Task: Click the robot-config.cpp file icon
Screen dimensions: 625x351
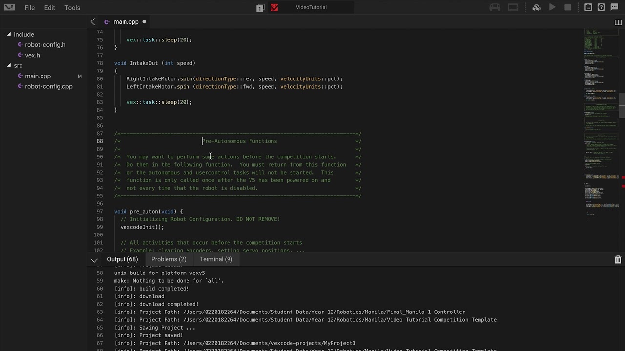Action: click(x=21, y=86)
